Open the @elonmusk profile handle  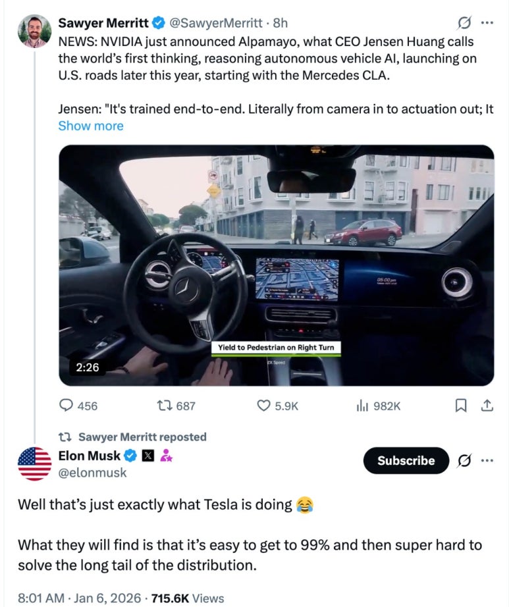93,473
